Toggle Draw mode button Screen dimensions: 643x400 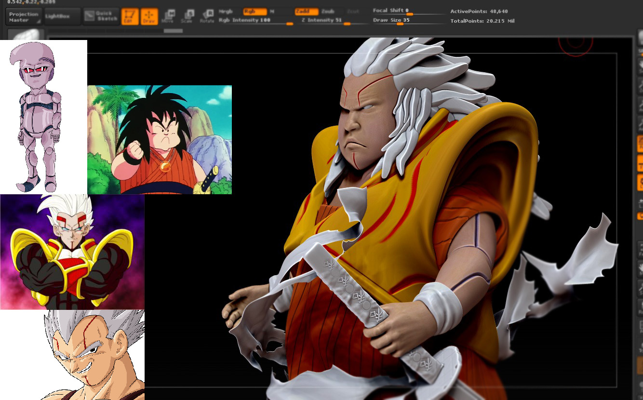click(149, 17)
